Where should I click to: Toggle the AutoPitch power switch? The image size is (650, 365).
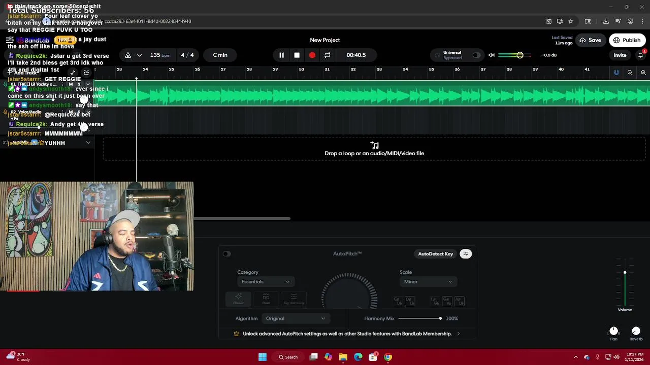tap(226, 254)
